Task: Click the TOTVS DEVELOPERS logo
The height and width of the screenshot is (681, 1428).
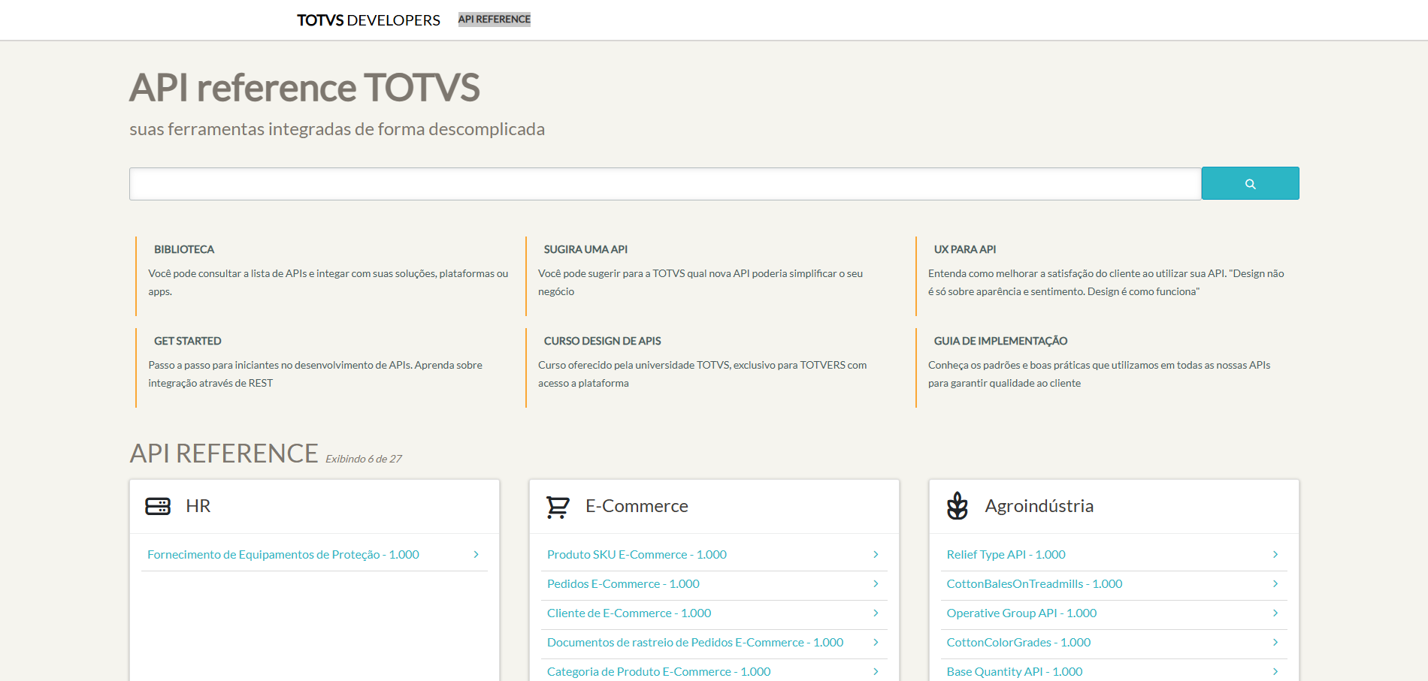Action: pos(368,20)
